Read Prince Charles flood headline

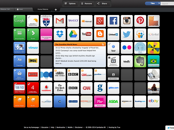tap(77, 48)
